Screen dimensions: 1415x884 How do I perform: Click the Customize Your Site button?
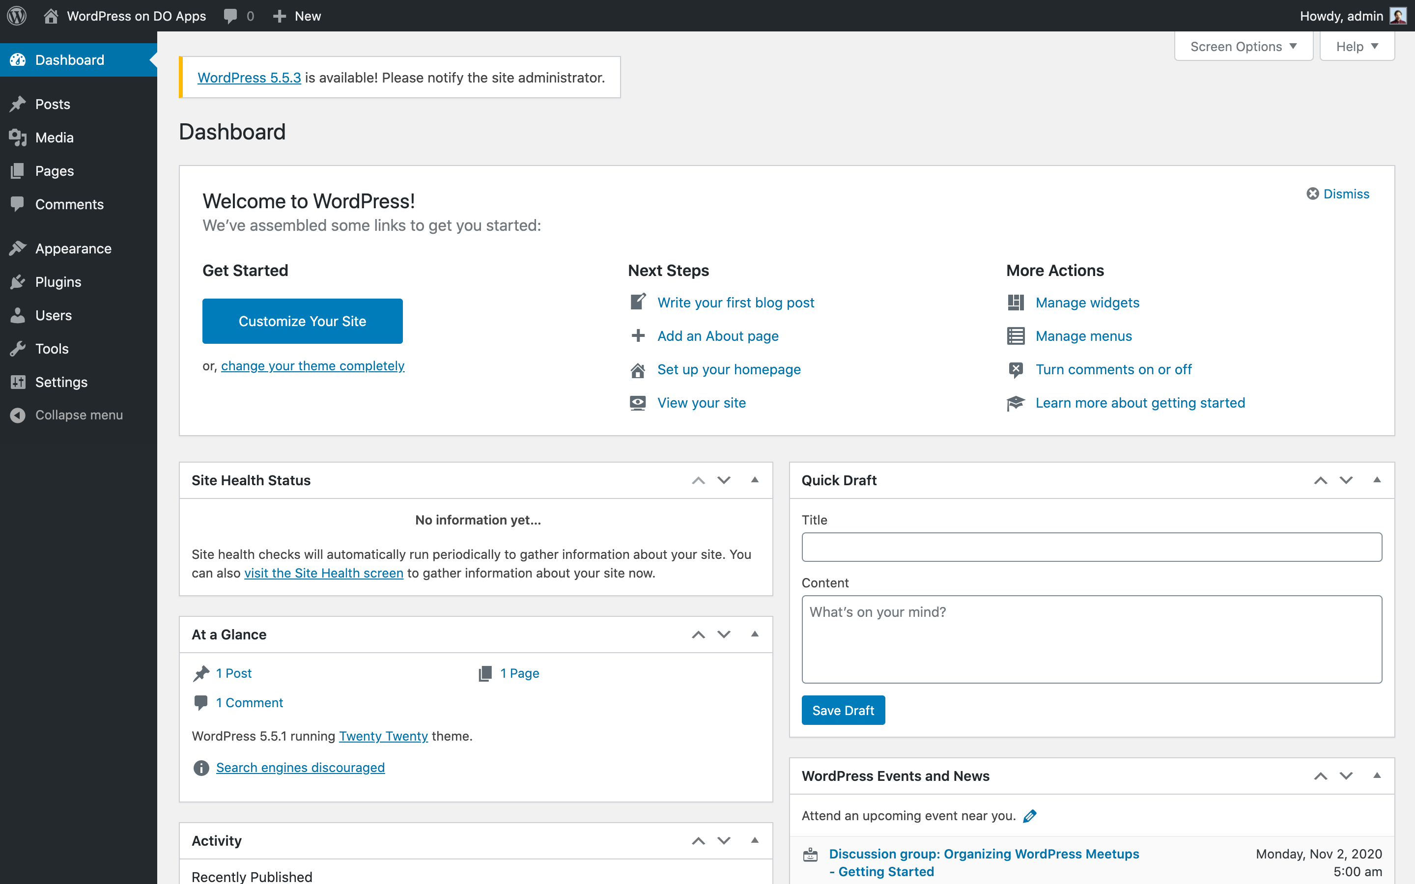click(x=302, y=321)
